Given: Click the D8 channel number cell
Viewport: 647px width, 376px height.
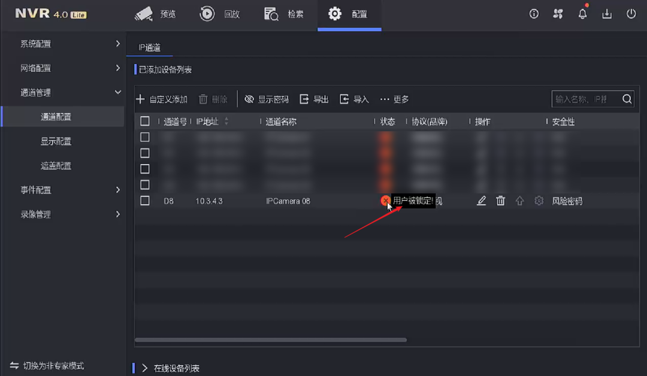Looking at the screenshot, I should (169, 201).
